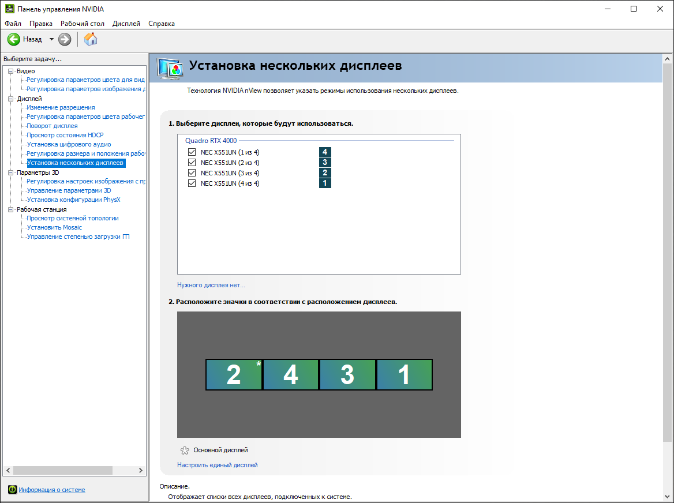The height and width of the screenshot is (503, 674).
Task: Open Управление параметрами 3D task
Action: point(69,190)
